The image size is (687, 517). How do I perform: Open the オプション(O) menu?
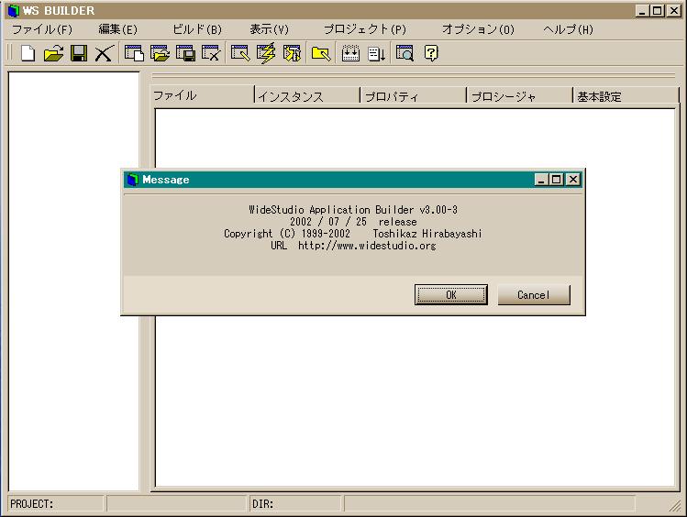coord(478,29)
